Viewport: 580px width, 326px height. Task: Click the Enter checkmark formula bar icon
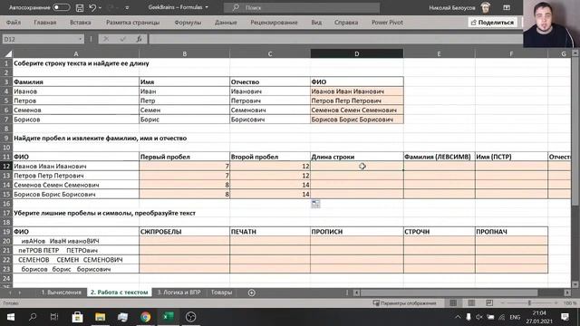(123, 39)
